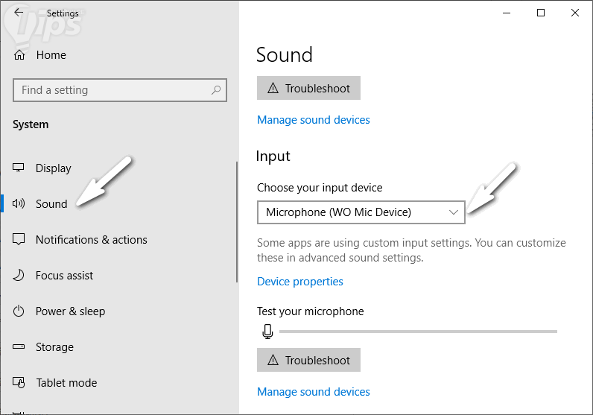Click the Sound speaker icon
This screenshot has height=415, width=593.
pyautogui.click(x=19, y=204)
